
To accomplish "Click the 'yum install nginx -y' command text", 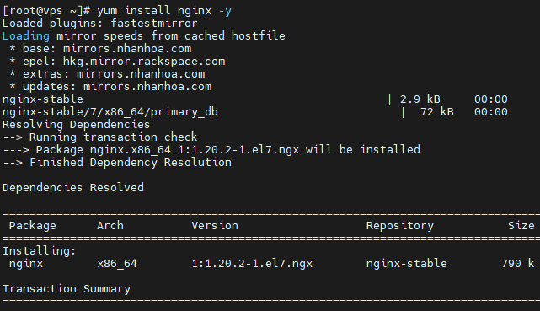I will [x=164, y=11].
